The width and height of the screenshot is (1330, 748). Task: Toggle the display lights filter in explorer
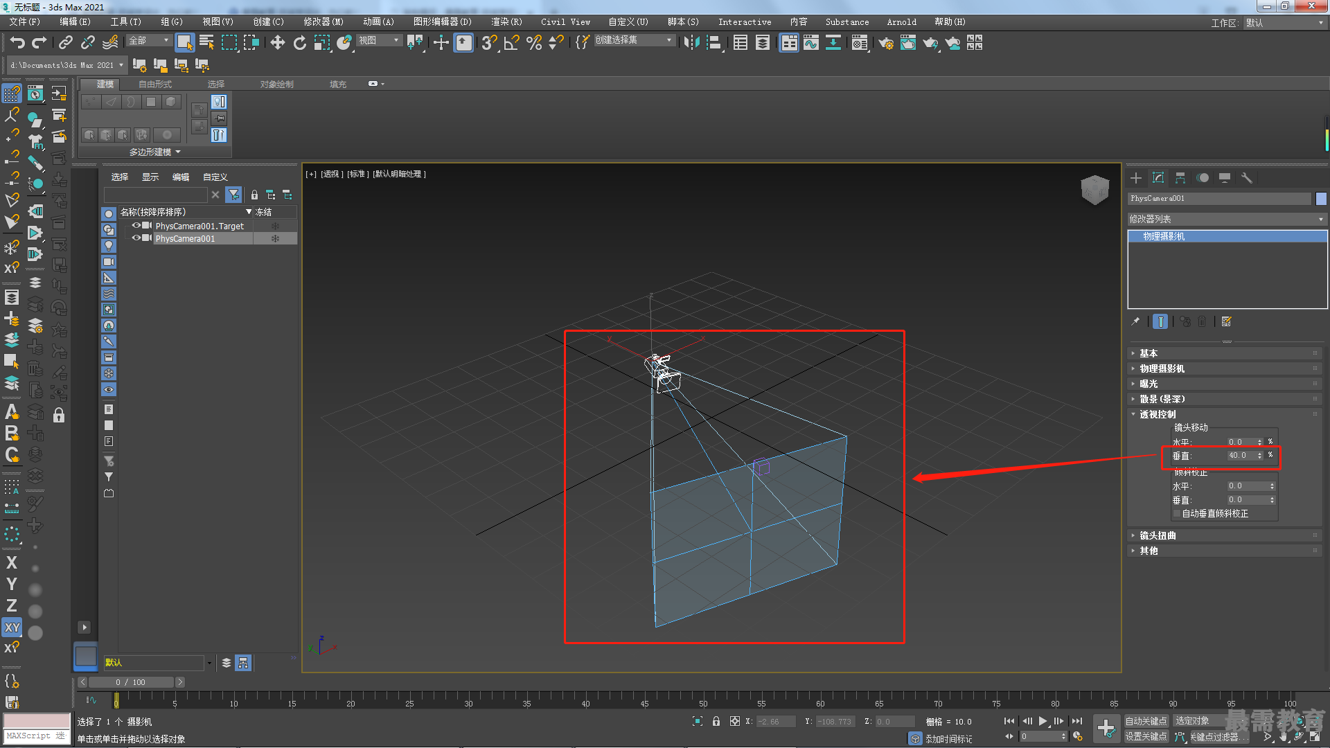[x=109, y=246]
